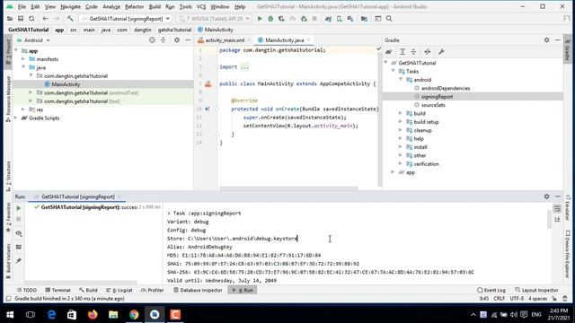Select androidDependencies Gradle task
The image size is (575, 323).
[446, 88]
